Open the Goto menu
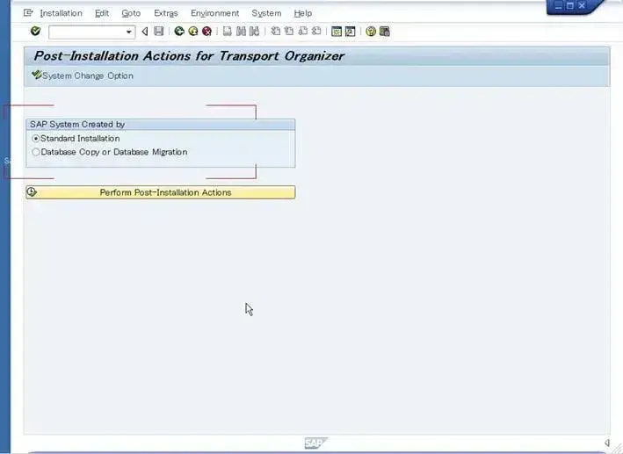Image resolution: width=623 pixels, height=454 pixels. pos(131,13)
